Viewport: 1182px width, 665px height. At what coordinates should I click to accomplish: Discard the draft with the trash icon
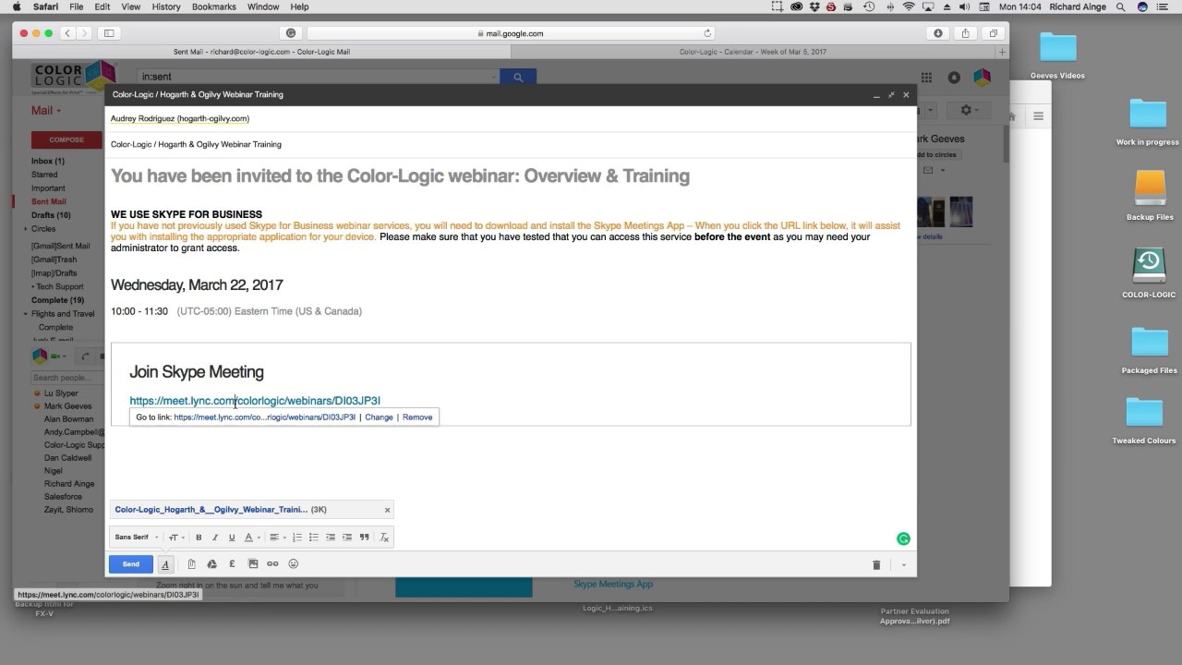(876, 565)
